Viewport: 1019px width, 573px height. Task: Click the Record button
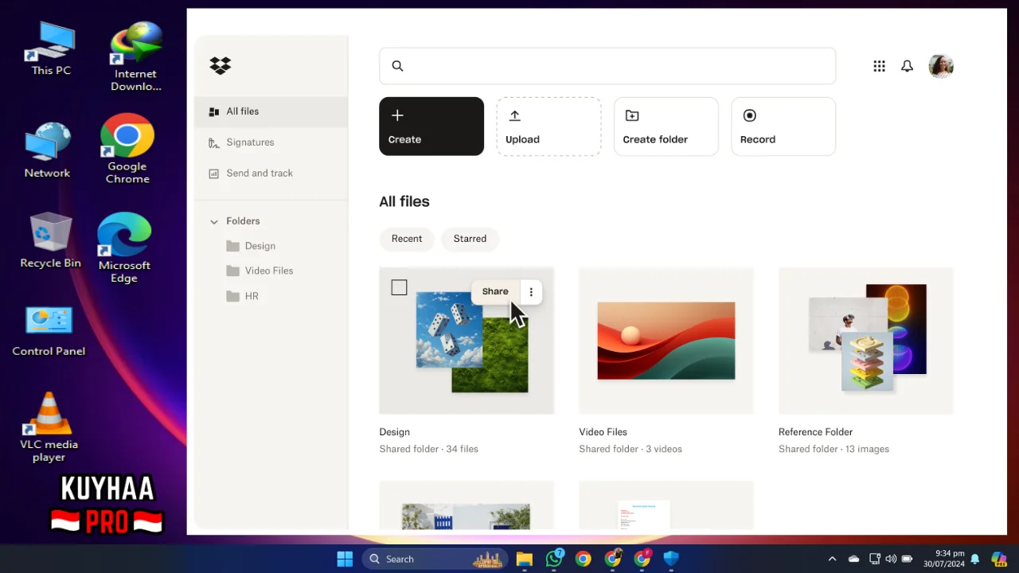783,127
